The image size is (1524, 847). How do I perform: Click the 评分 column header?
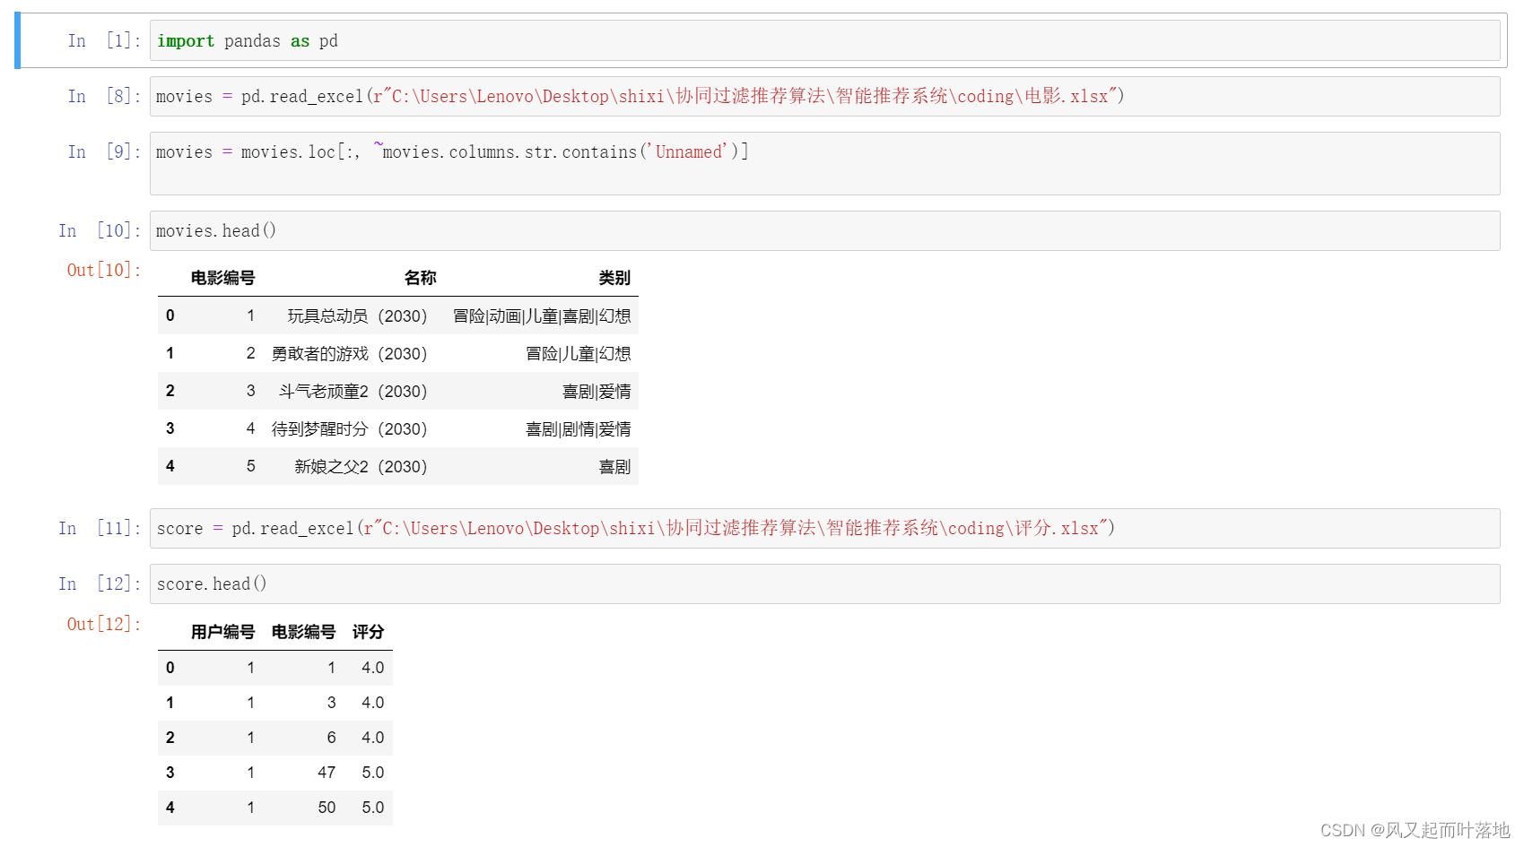click(368, 632)
